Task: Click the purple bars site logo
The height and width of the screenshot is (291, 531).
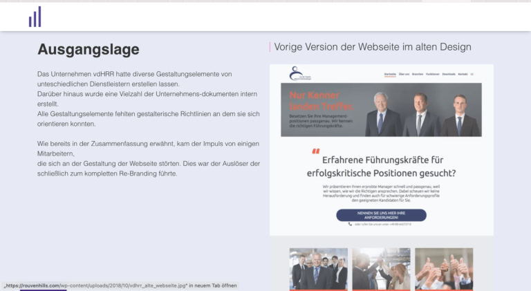Action: [35, 17]
